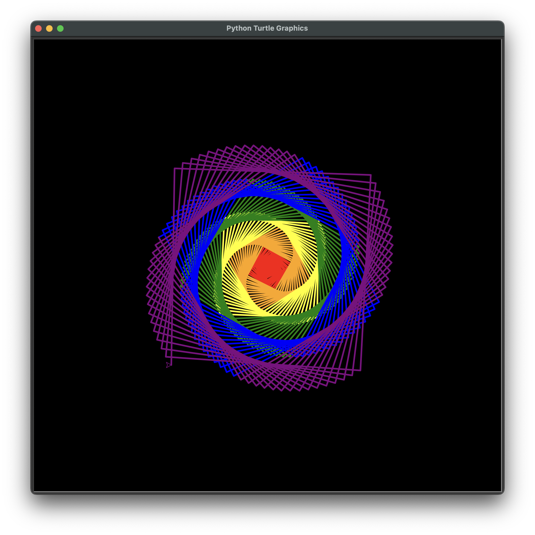Click "Python Turtle Graphics" title text
The width and height of the screenshot is (535, 535).
pos(267,28)
